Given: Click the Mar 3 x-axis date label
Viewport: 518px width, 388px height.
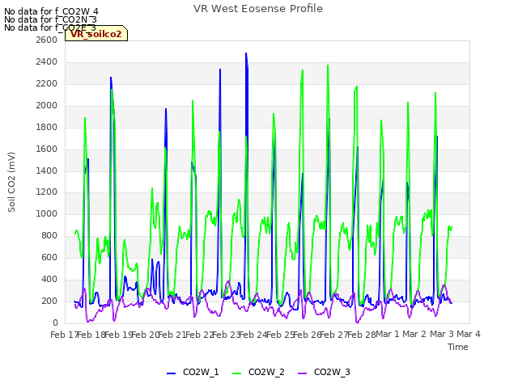Looking at the screenshot, I should pyautogui.click(x=442, y=334).
